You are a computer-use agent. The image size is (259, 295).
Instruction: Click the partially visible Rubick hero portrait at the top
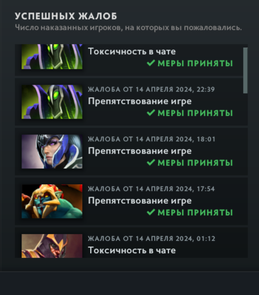pyautogui.click(x=52, y=57)
